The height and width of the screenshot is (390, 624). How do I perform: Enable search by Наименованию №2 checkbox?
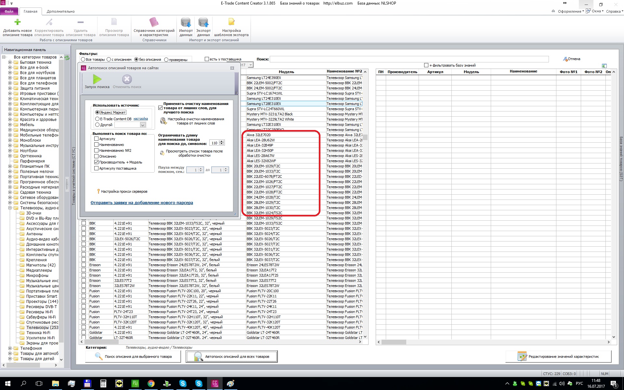(x=96, y=150)
